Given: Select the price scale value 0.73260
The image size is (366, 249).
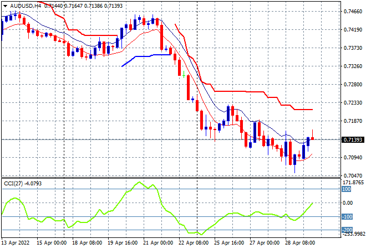Looking at the screenshot, I should 353,66.
